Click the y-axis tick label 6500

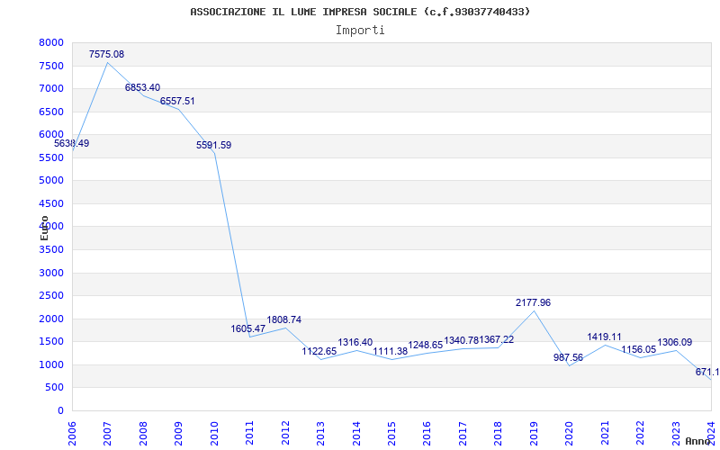(52, 112)
